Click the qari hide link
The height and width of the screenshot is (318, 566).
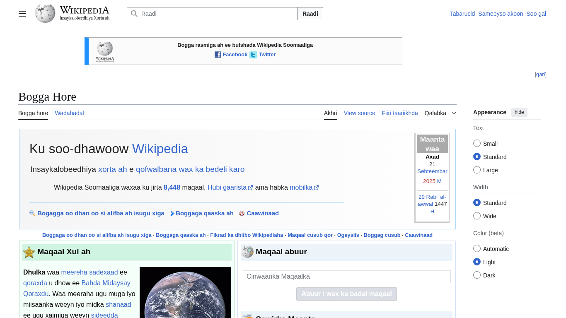[x=541, y=75]
